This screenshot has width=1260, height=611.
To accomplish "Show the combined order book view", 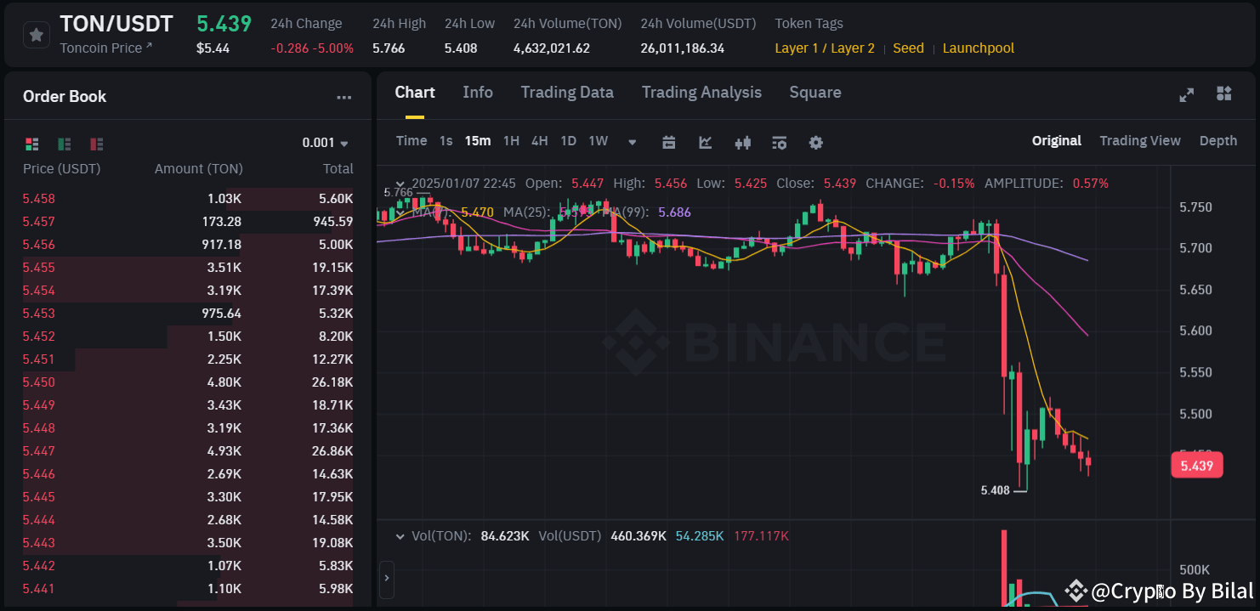I will (31, 144).
